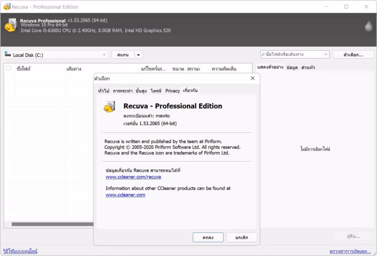Open the filename or path filter dropdown

(325, 55)
